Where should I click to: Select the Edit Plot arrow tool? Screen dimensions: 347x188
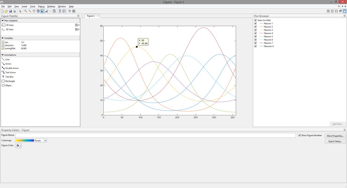click(20, 11)
